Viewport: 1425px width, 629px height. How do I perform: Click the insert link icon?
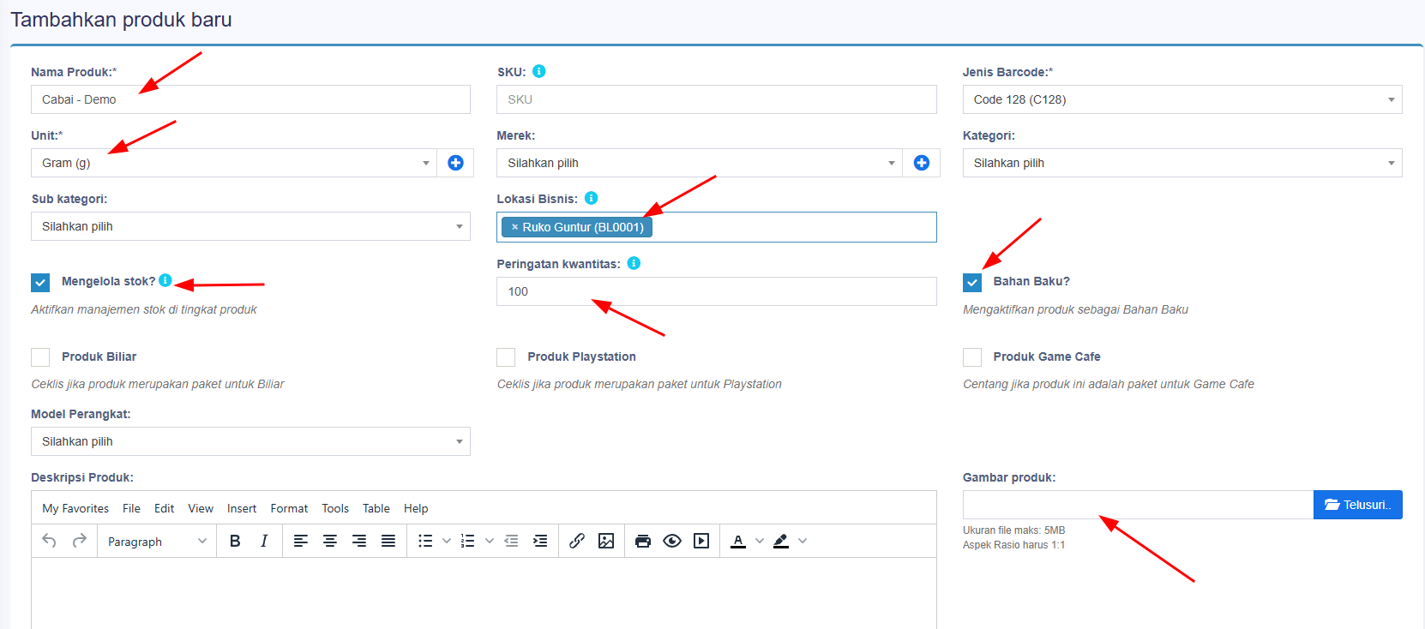tap(577, 541)
